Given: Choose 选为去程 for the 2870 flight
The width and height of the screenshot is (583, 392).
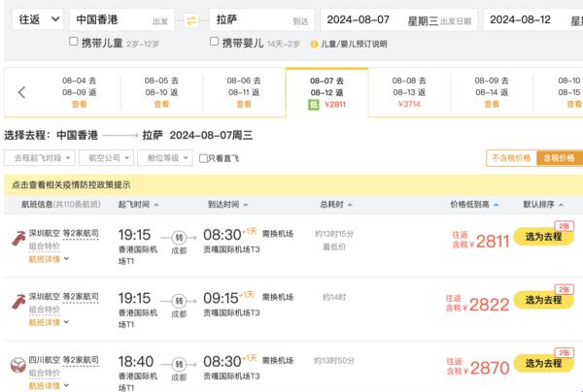Looking at the screenshot, I should point(543,364).
